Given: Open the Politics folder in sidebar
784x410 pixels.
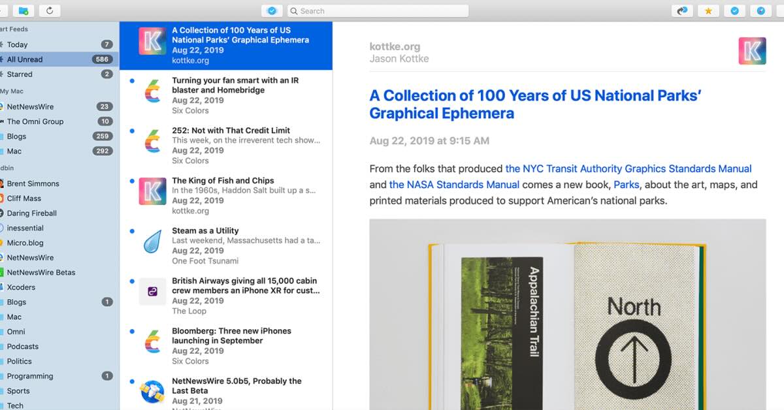Looking at the screenshot, I should [x=59, y=361].
